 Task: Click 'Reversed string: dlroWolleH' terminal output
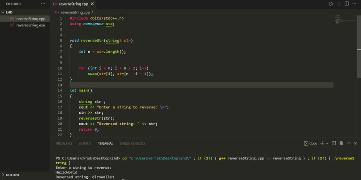tap(85, 177)
